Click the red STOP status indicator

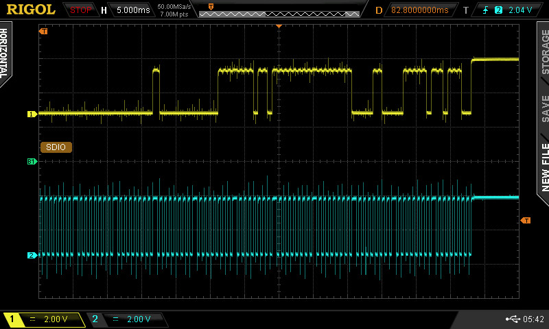click(x=80, y=10)
